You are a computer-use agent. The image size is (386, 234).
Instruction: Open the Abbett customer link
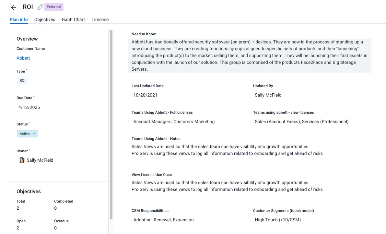point(23,58)
